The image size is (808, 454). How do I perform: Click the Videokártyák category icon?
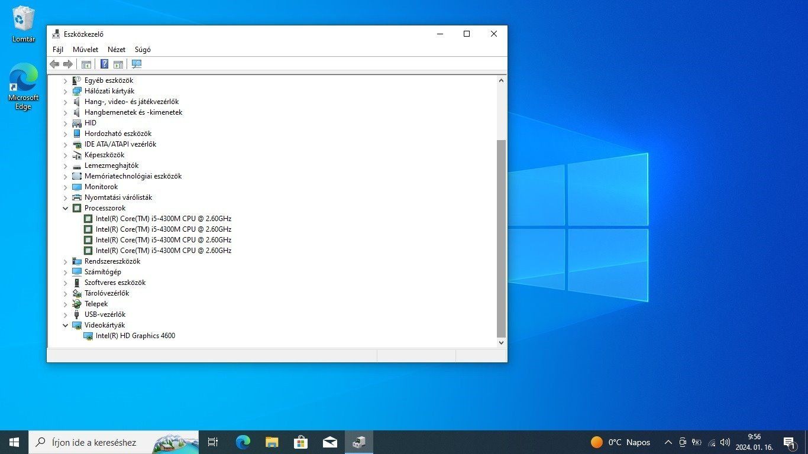[x=77, y=325]
